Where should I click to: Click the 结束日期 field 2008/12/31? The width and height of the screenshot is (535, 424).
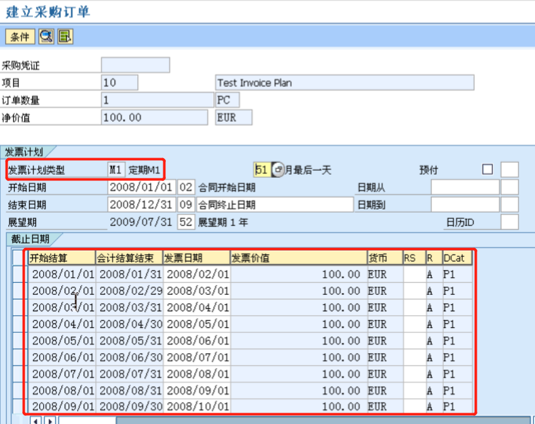pyautogui.click(x=142, y=204)
